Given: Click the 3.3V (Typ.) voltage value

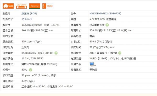Looking at the screenshot, I should click(28, 81).
